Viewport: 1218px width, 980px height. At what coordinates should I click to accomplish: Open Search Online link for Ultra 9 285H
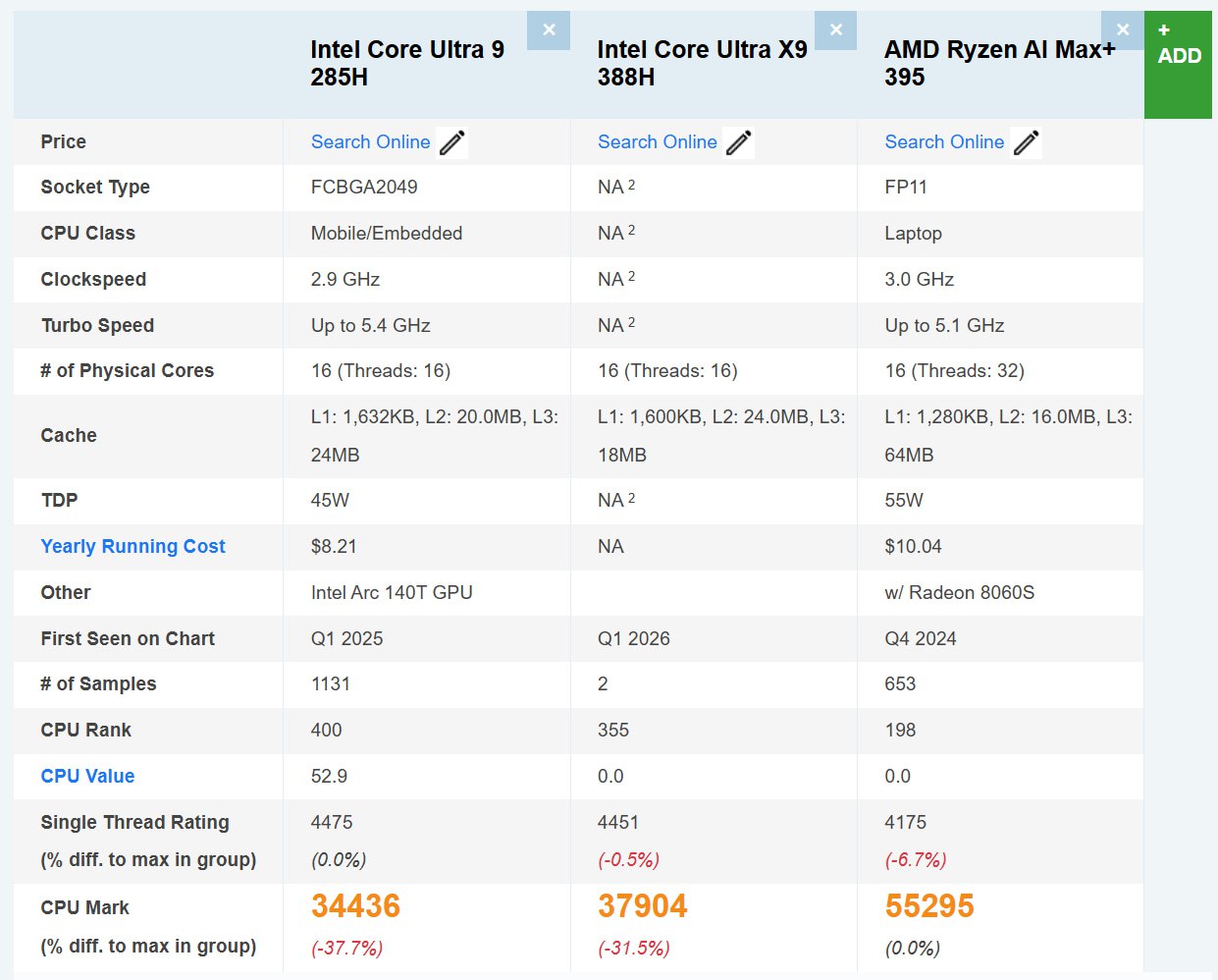[x=370, y=142]
